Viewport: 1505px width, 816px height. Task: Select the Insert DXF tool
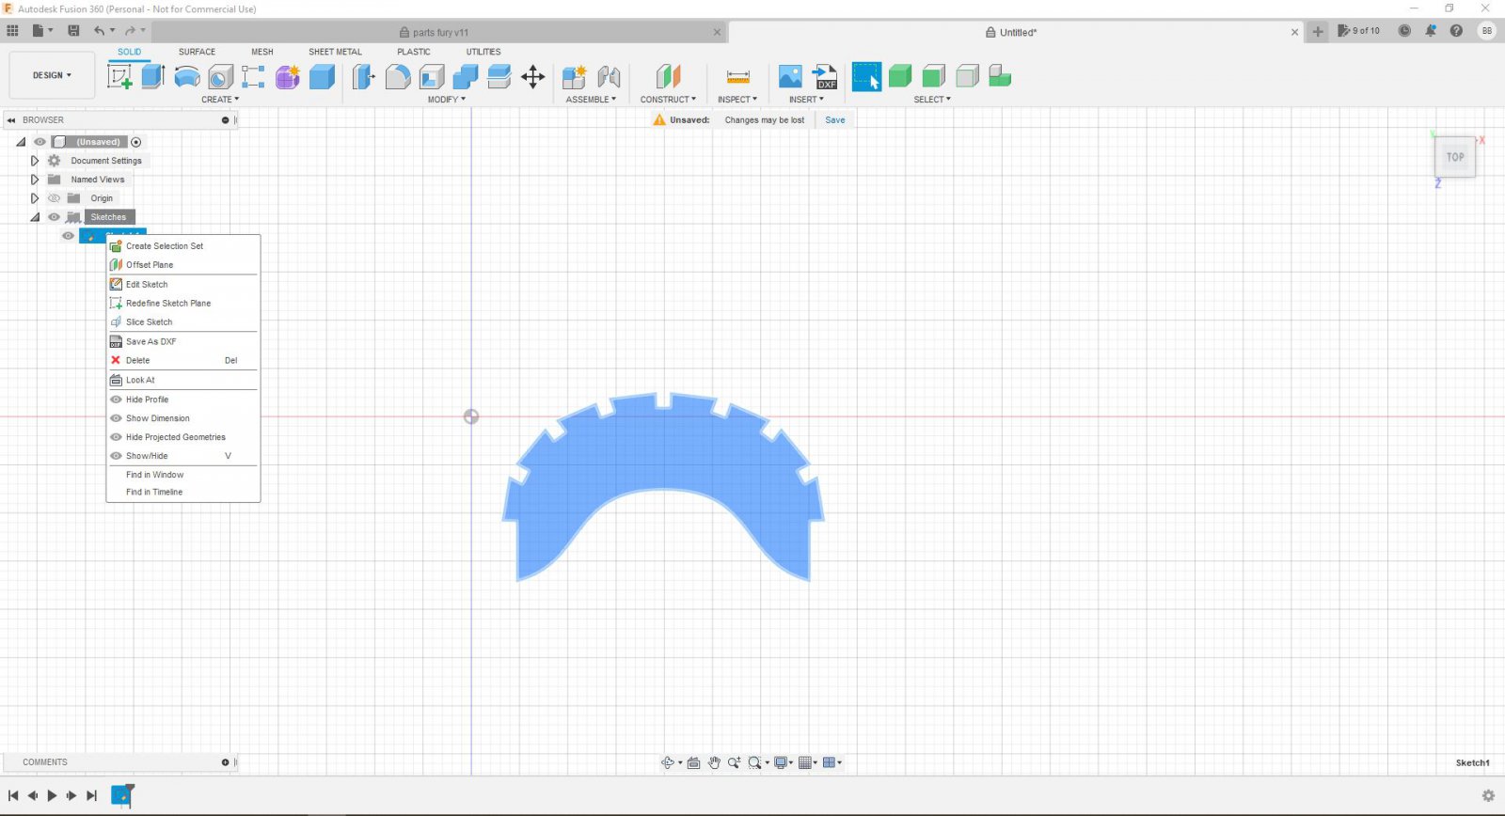825,77
